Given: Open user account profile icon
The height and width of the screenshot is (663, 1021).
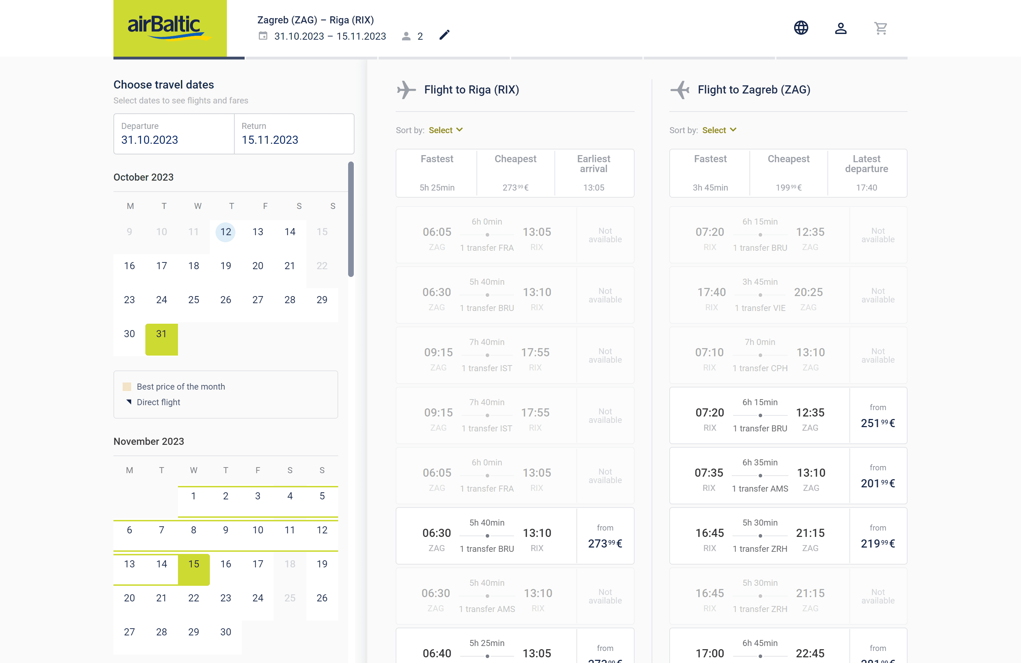Looking at the screenshot, I should tap(841, 28).
